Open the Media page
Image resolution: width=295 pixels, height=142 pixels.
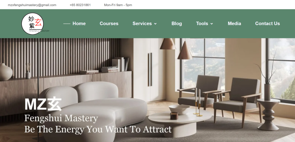(235, 24)
